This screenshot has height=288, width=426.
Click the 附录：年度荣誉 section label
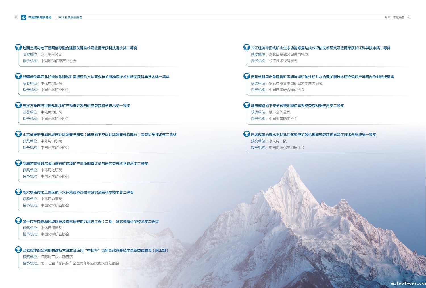click(394, 17)
